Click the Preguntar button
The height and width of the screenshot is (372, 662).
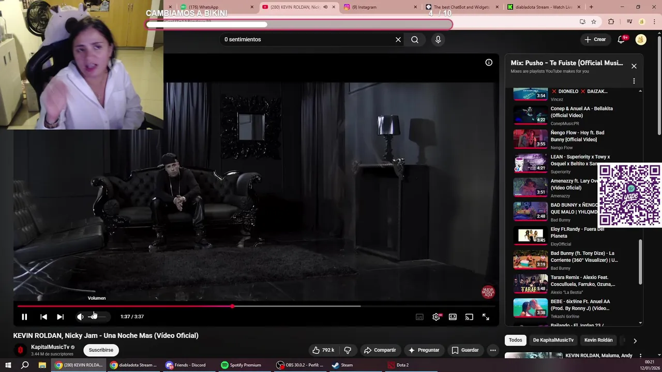424,350
